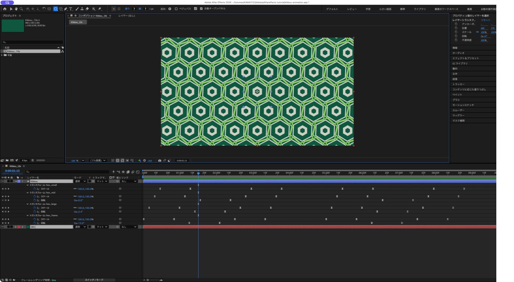
Task: Select the Selection arrow tool
Action: pos(11,9)
